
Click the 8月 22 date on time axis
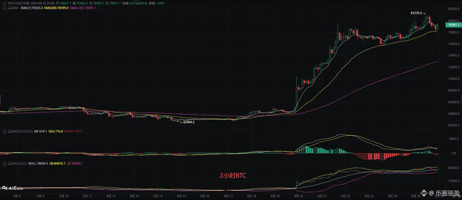click(x=345, y=196)
